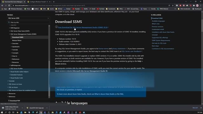This screenshot has width=203, height=114.
Task: Open the Other bookmarks folder
Action: click(x=184, y=9)
